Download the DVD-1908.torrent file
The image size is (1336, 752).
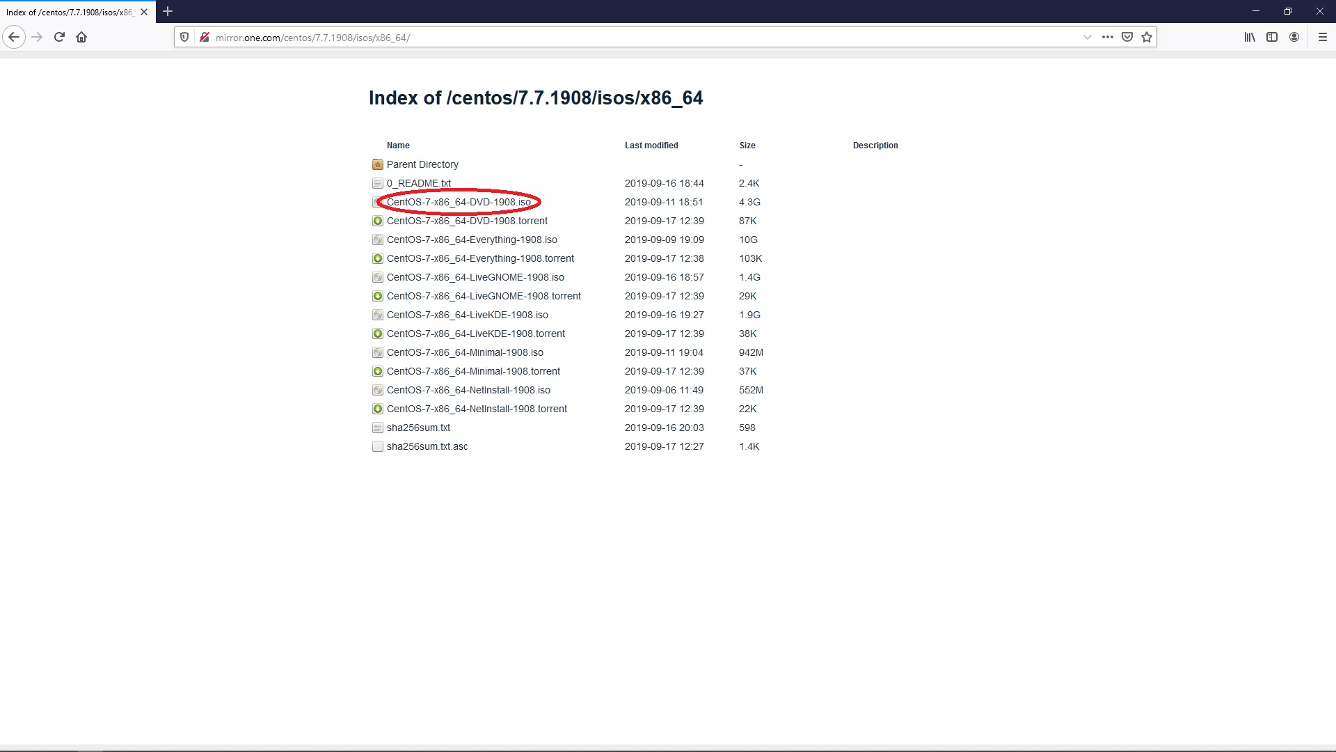click(467, 221)
